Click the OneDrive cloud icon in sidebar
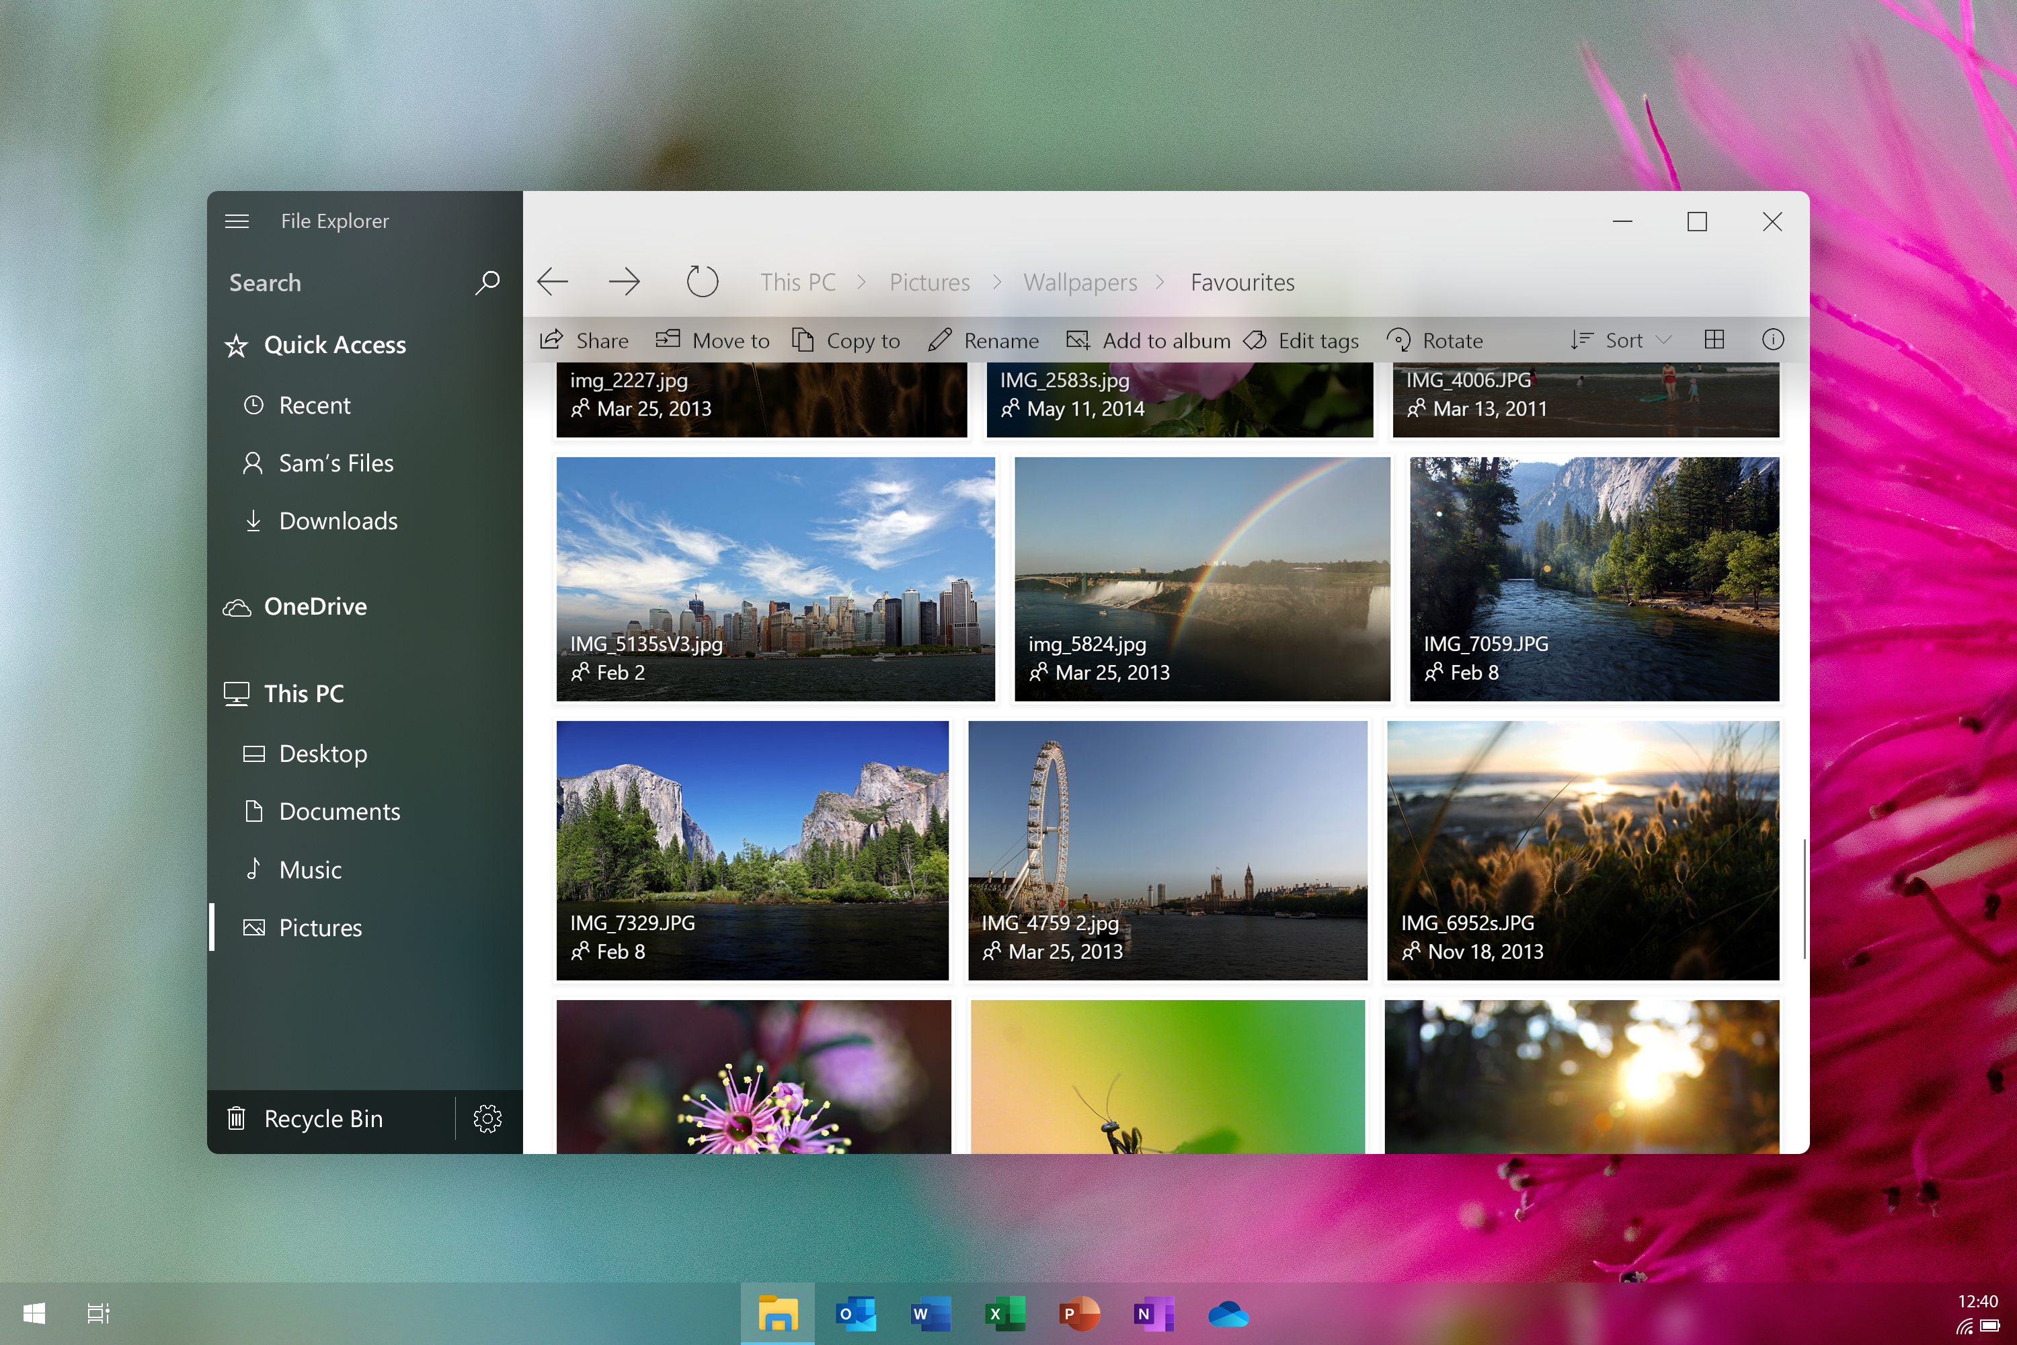This screenshot has height=1345, width=2017. (x=237, y=607)
